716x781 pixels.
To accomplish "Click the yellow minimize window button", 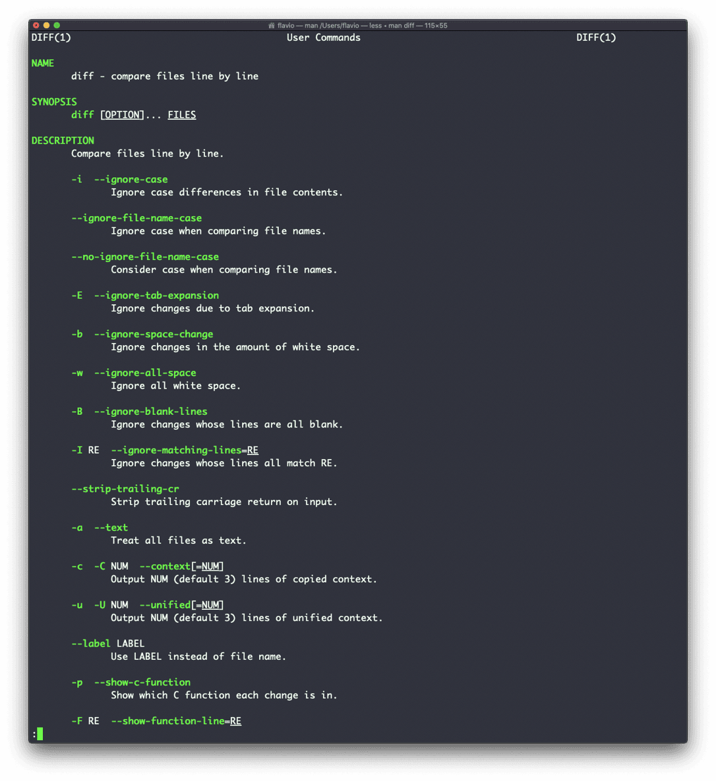I will pos(46,25).
